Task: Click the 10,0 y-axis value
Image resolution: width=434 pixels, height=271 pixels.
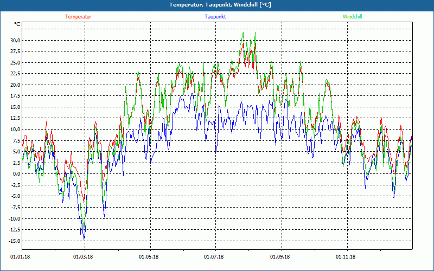Action: [16, 130]
